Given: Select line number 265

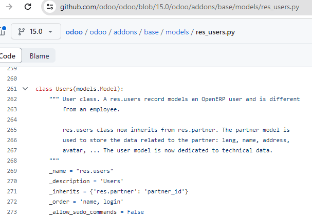Looking at the screenshot, I should 12,130.
